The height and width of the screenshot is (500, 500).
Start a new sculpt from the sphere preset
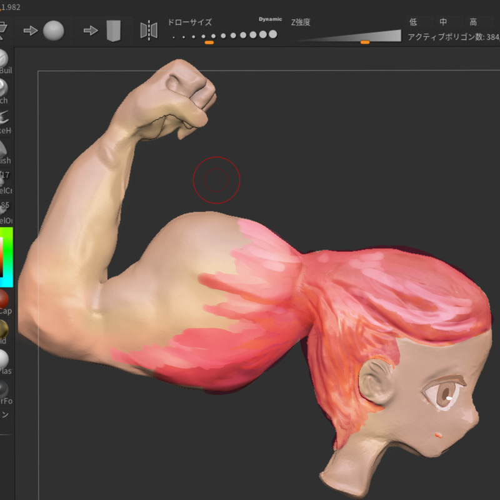(53, 31)
